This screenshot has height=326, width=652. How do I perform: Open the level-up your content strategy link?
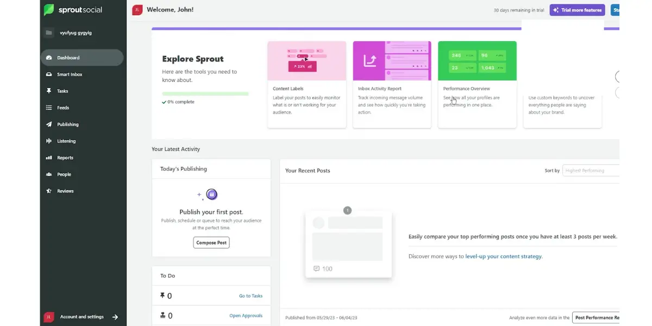click(504, 256)
